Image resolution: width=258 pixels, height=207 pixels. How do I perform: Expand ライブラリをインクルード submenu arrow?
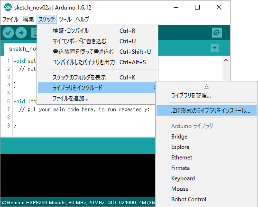click(x=154, y=88)
